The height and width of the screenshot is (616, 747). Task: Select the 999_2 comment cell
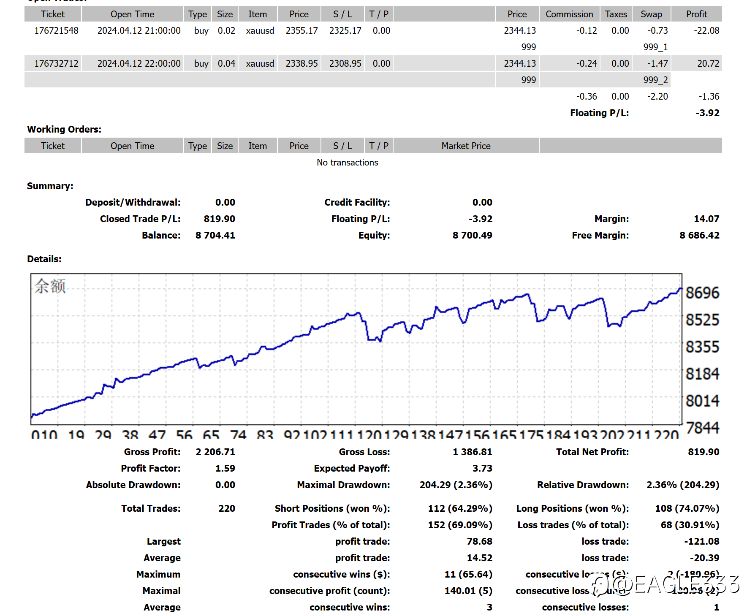[x=655, y=80]
